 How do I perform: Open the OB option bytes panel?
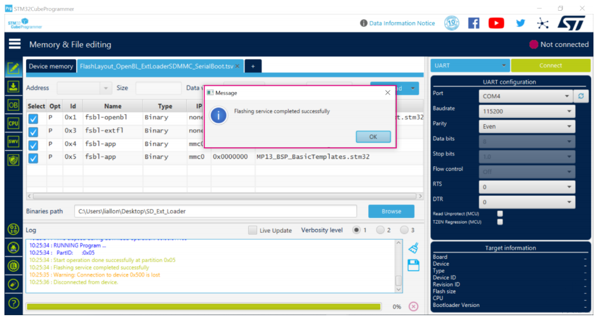pyautogui.click(x=14, y=105)
